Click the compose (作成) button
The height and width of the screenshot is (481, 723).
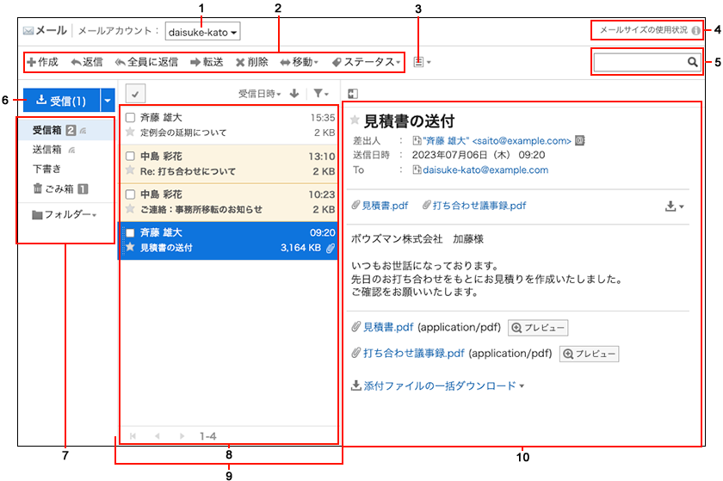[x=42, y=62]
